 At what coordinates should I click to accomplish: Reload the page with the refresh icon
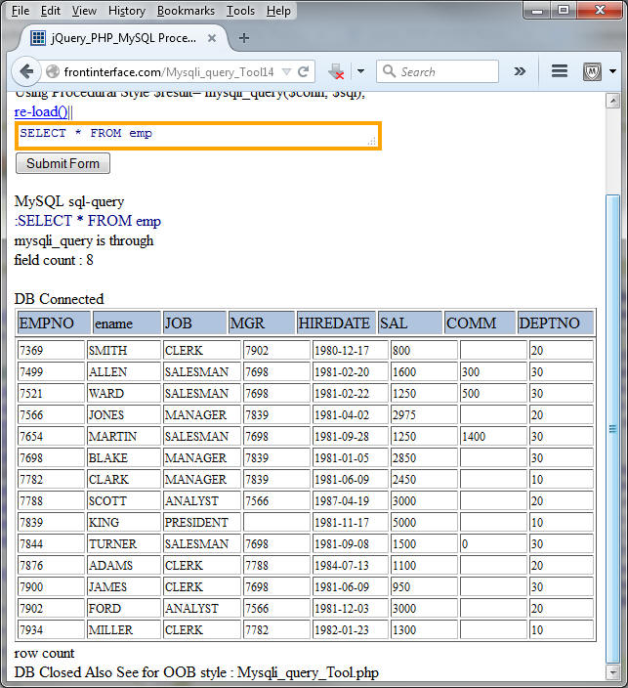[304, 71]
